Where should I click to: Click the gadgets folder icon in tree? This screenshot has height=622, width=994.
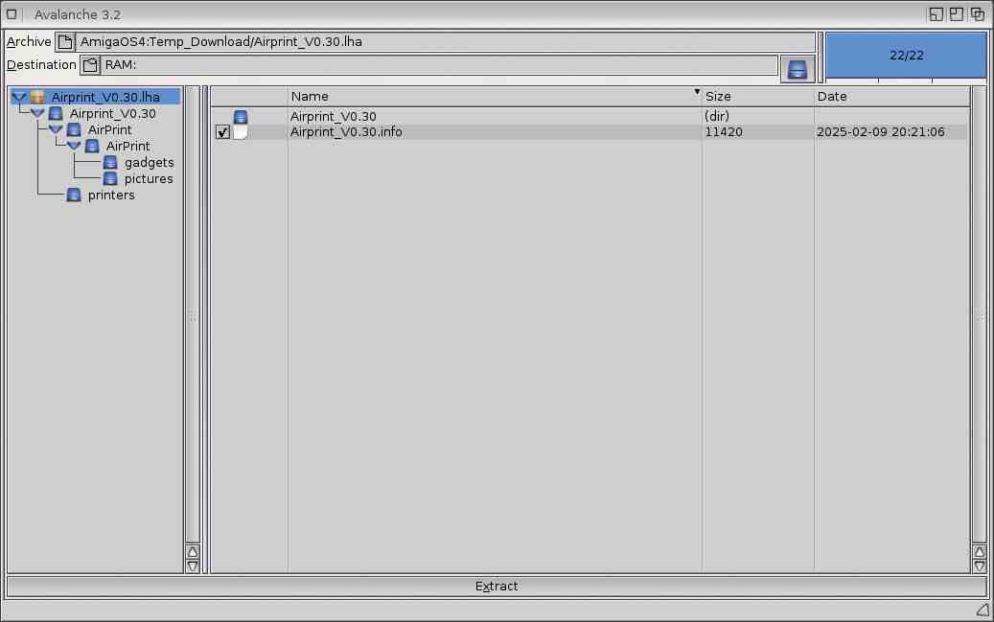(x=110, y=163)
